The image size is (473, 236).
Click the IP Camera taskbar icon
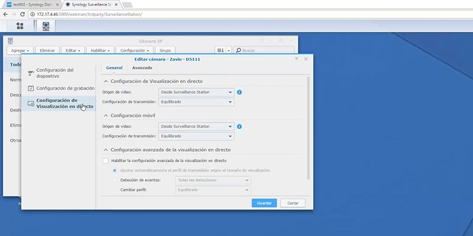(x=46, y=26)
